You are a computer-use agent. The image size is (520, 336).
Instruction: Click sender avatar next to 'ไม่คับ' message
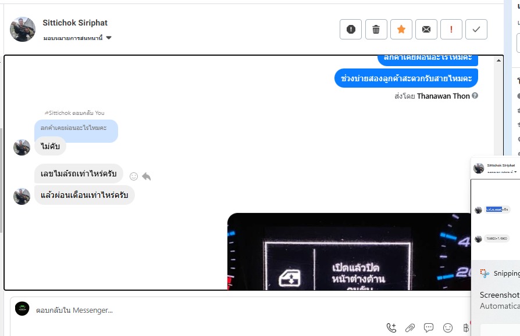[22, 147]
